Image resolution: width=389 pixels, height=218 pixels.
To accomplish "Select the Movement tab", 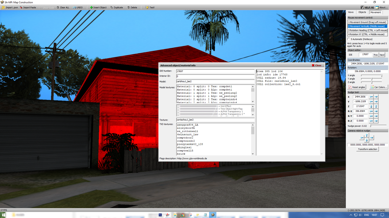I will [375, 12].
